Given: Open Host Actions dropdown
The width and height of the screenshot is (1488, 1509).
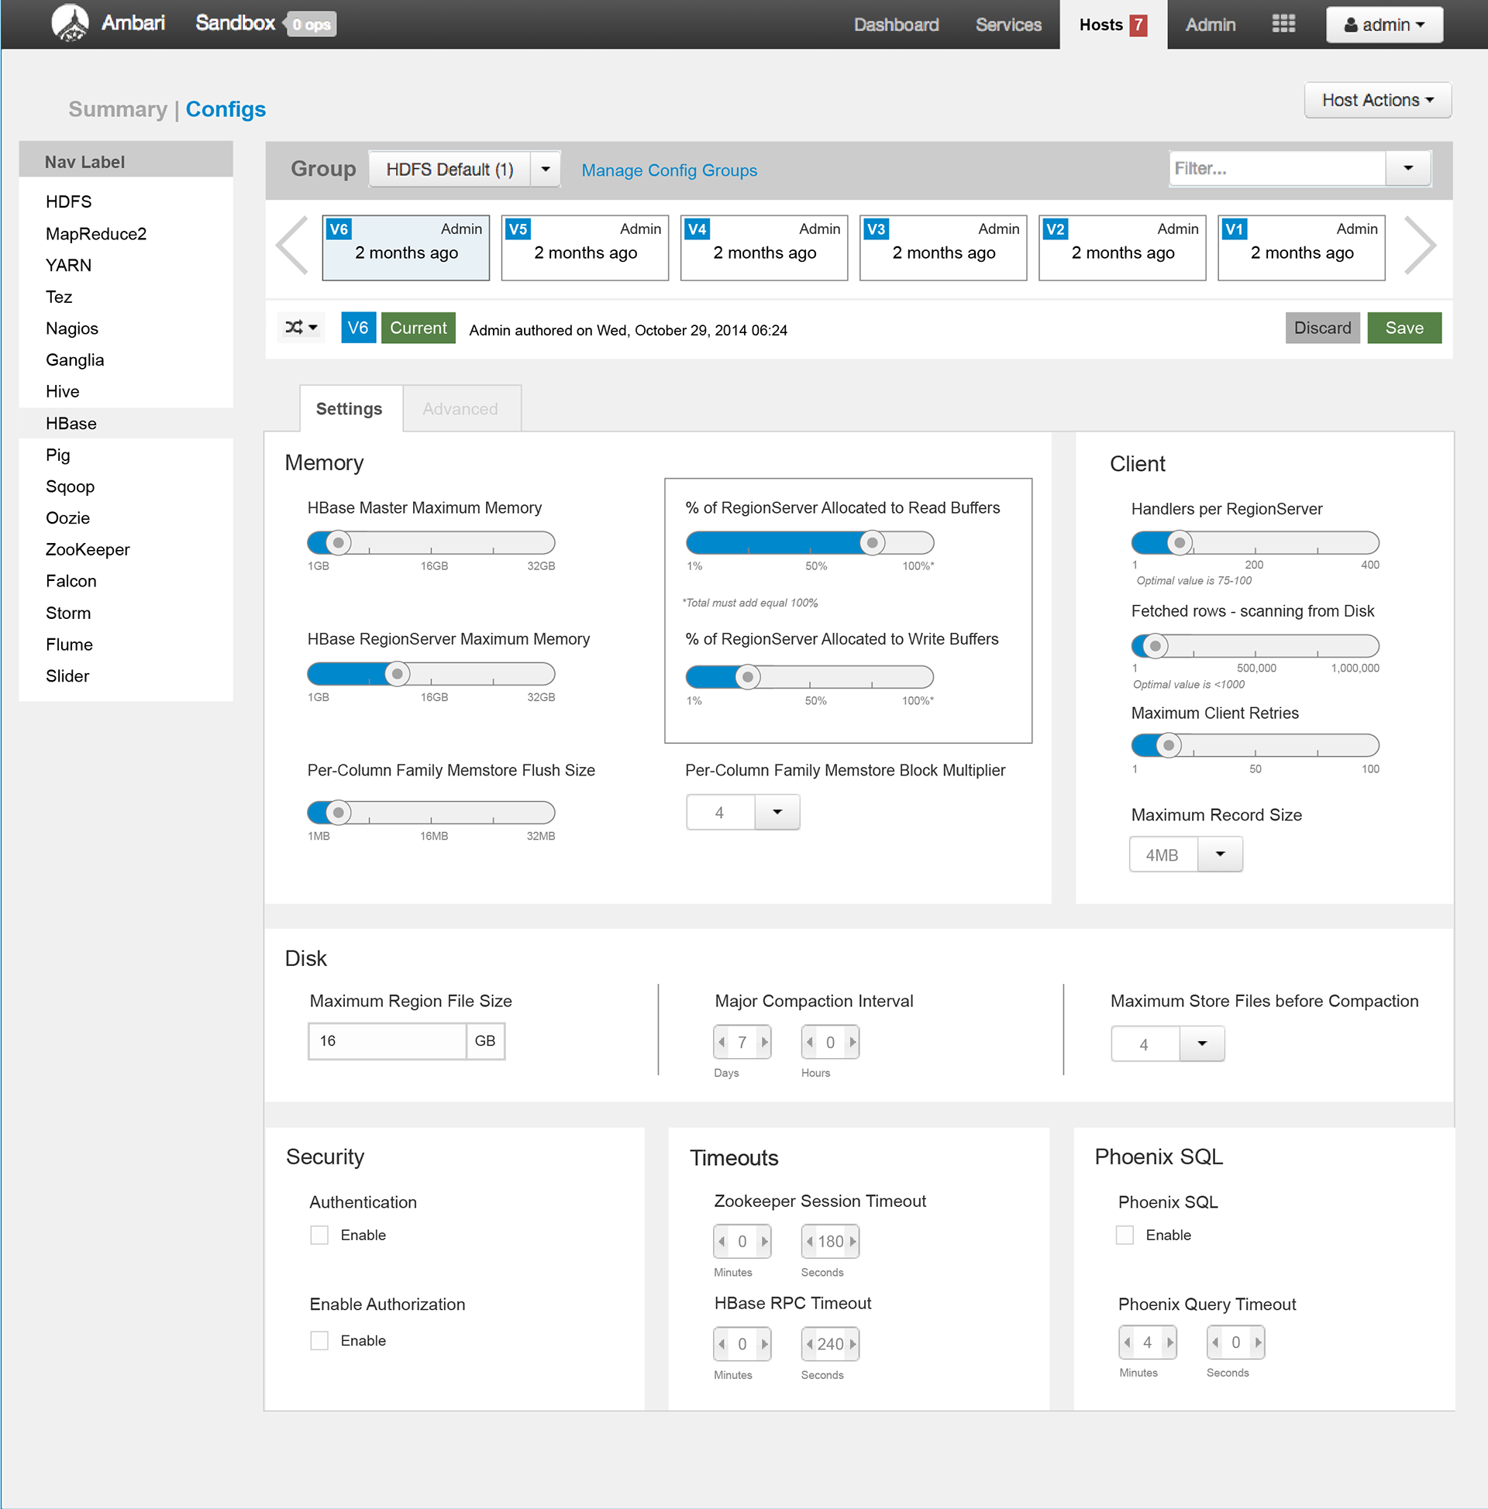Looking at the screenshot, I should click(x=1377, y=100).
